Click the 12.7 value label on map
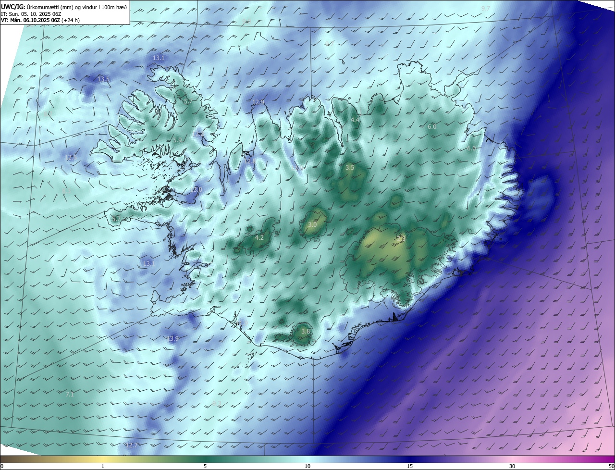615x470 pixels. click(x=132, y=445)
